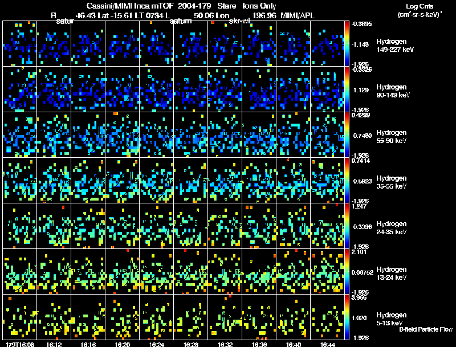Open the 13-24 keV image panel at 16:36
Viewport: 456px width, 347px height.
pyautogui.click(x=259, y=271)
